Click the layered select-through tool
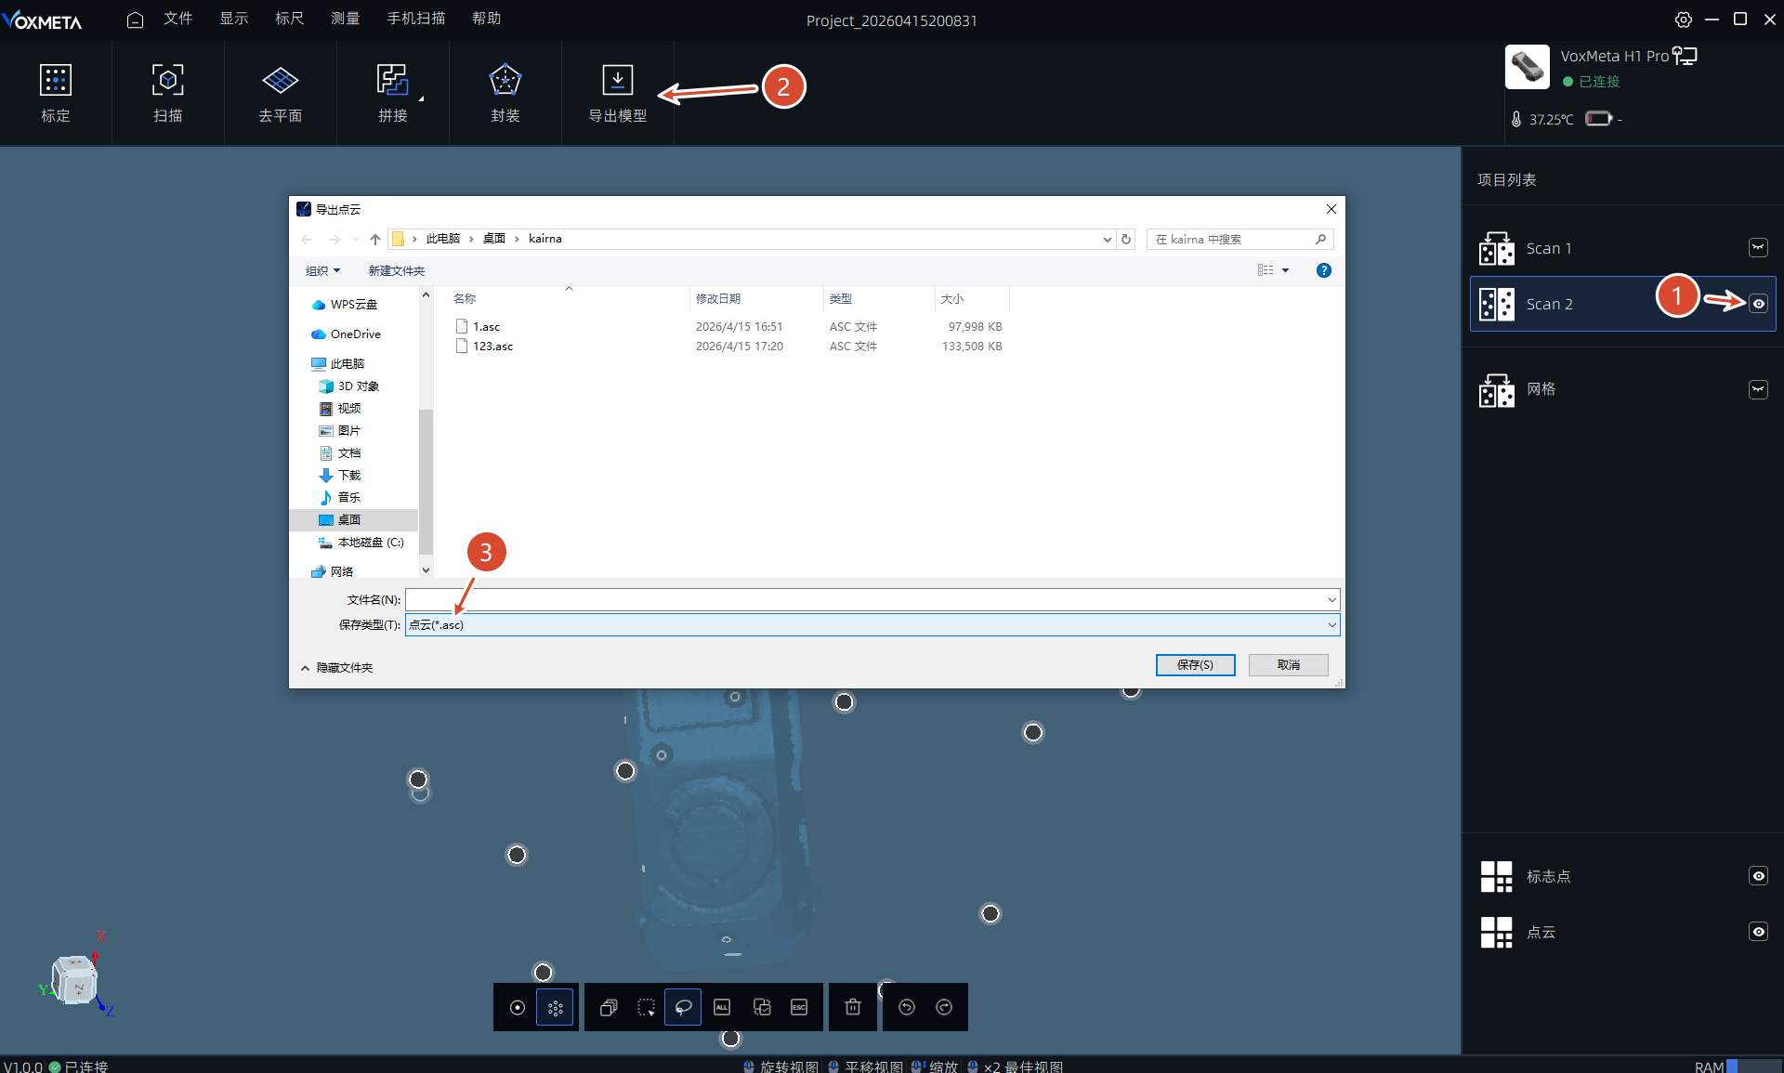This screenshot has height=1073, width=1784. pyautogui.click(x=609, y=1007)
